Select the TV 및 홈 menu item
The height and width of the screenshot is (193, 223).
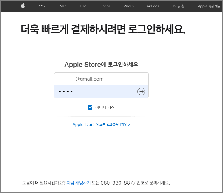(x=178, y=6)
